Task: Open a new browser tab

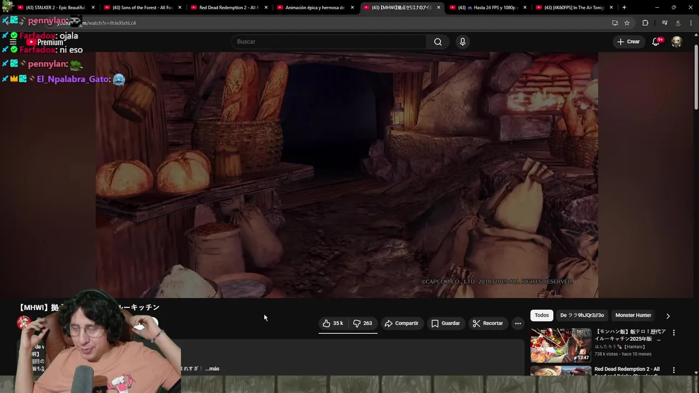Action: 624,8
